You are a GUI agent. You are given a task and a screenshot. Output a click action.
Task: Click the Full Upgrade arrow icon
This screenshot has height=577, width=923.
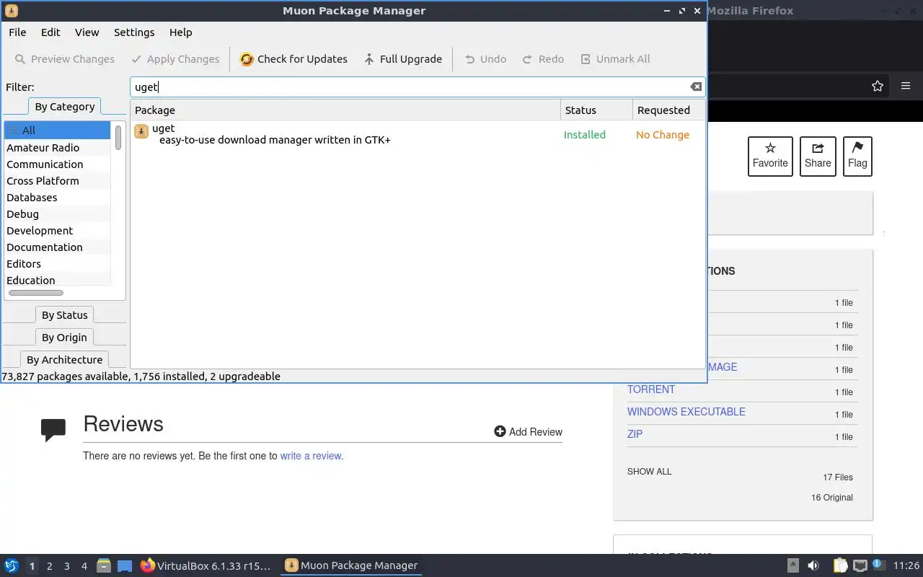(x=369, y=59)
